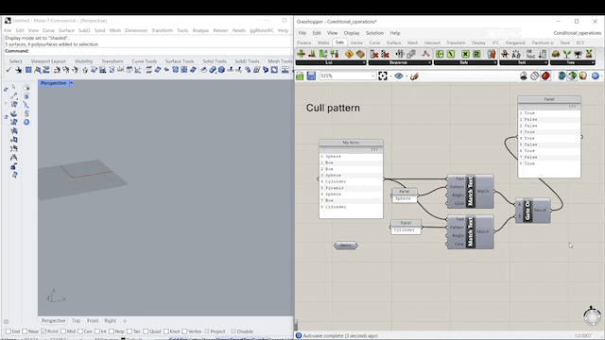Click the wireframe preview hat icon
Screen dimensions: 605x340
tap(523, 76)
